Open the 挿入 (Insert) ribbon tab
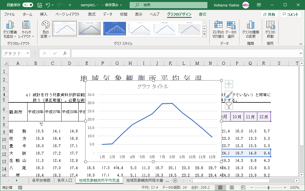 click(43, 14)
